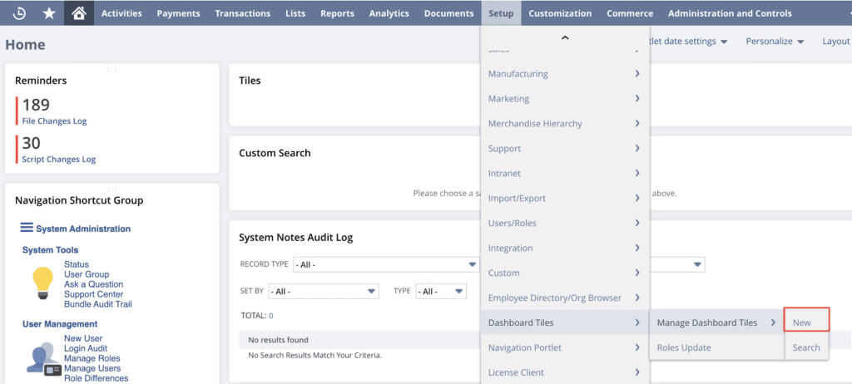Click the Recent Records clock icon
The width and height of the screenshot is (852, 384).
(21, 13)
